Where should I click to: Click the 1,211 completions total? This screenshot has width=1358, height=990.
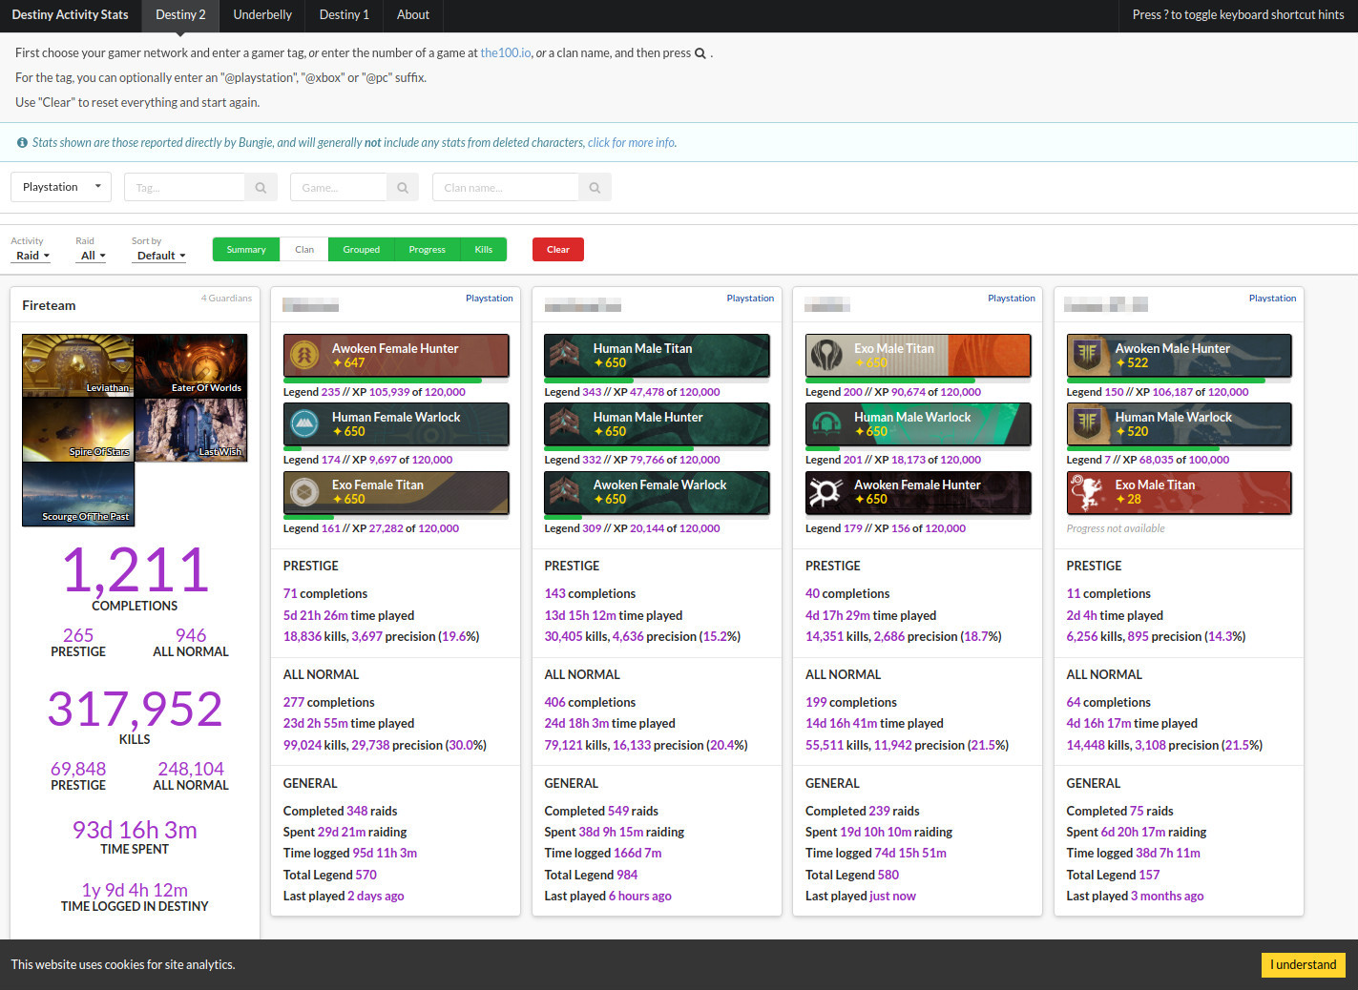(135, 570)
